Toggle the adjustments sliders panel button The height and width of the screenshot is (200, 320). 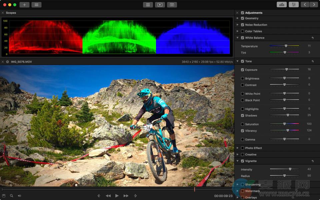point(293,5)
